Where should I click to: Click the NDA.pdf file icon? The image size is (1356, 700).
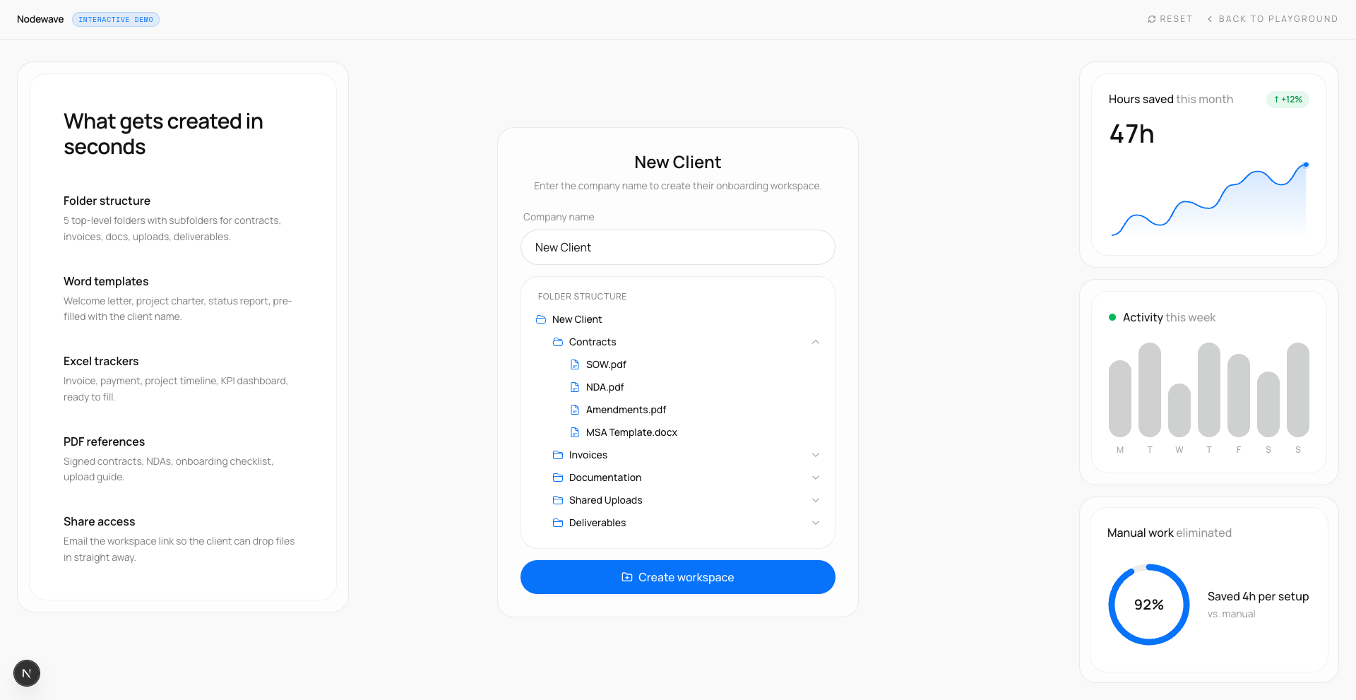click(x=575, y=387)
